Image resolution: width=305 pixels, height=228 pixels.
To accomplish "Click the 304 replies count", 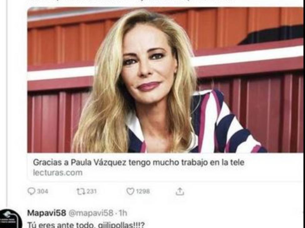I will (x=42, y=192).
